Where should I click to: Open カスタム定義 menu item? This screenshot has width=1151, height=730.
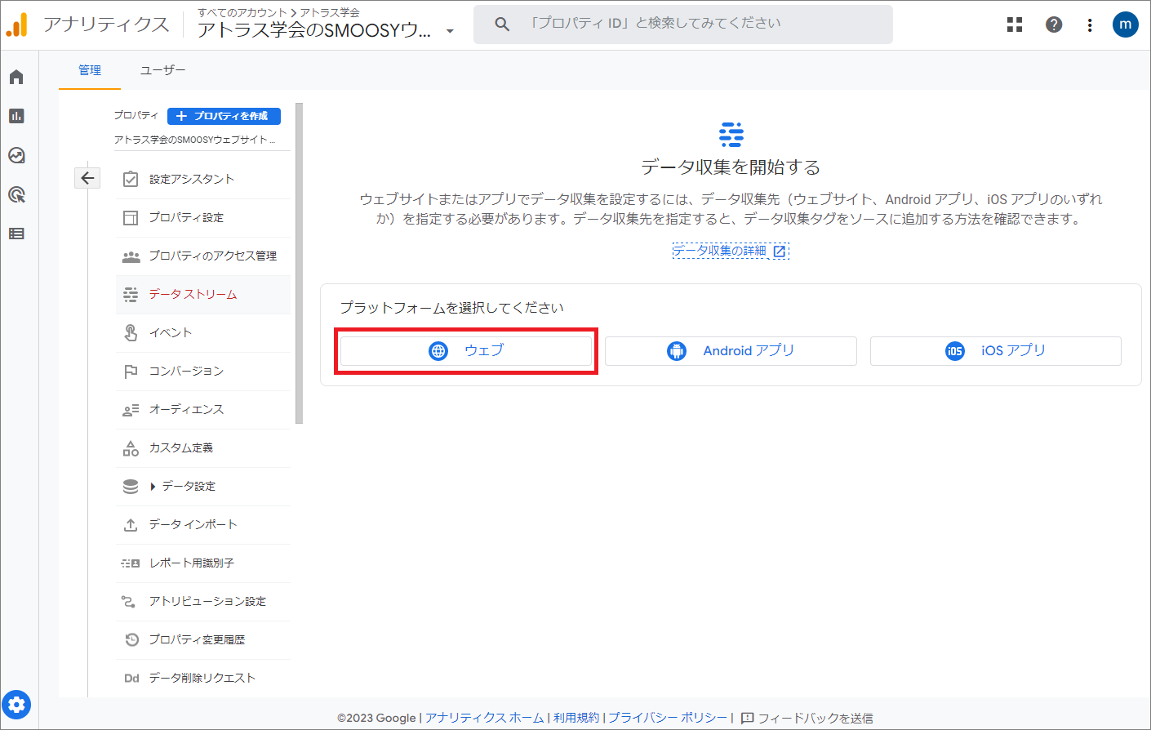click(x=203, y=447)
